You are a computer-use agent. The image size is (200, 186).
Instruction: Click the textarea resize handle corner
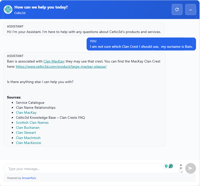181,172
